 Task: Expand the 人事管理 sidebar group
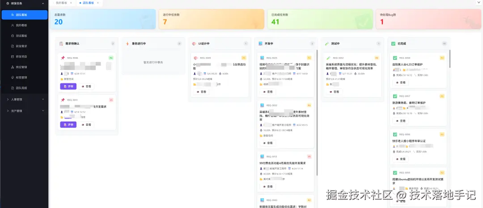[25, 99]
